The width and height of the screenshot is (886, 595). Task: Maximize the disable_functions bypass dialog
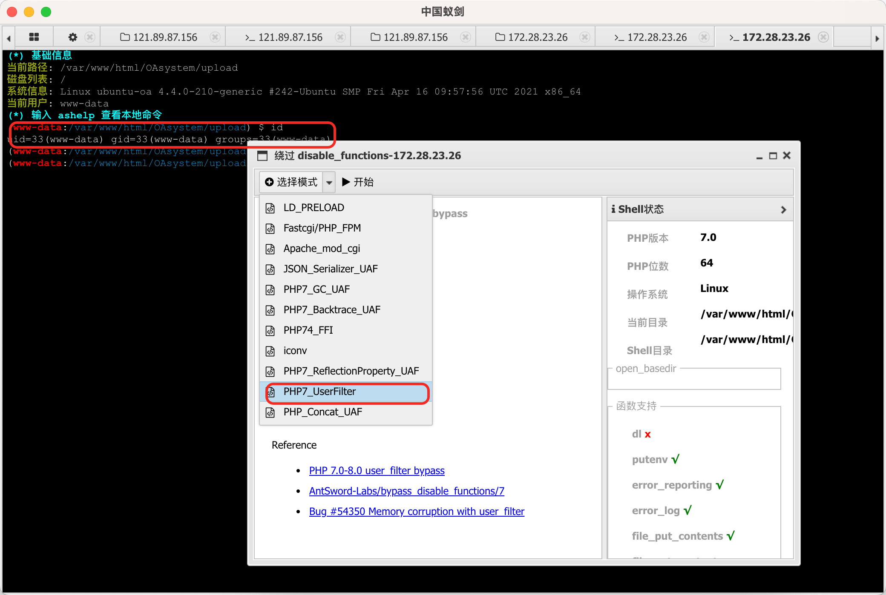click(773, 156)
